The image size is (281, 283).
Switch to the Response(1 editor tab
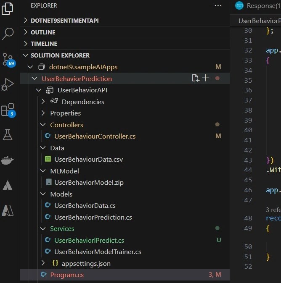(258, 6)
